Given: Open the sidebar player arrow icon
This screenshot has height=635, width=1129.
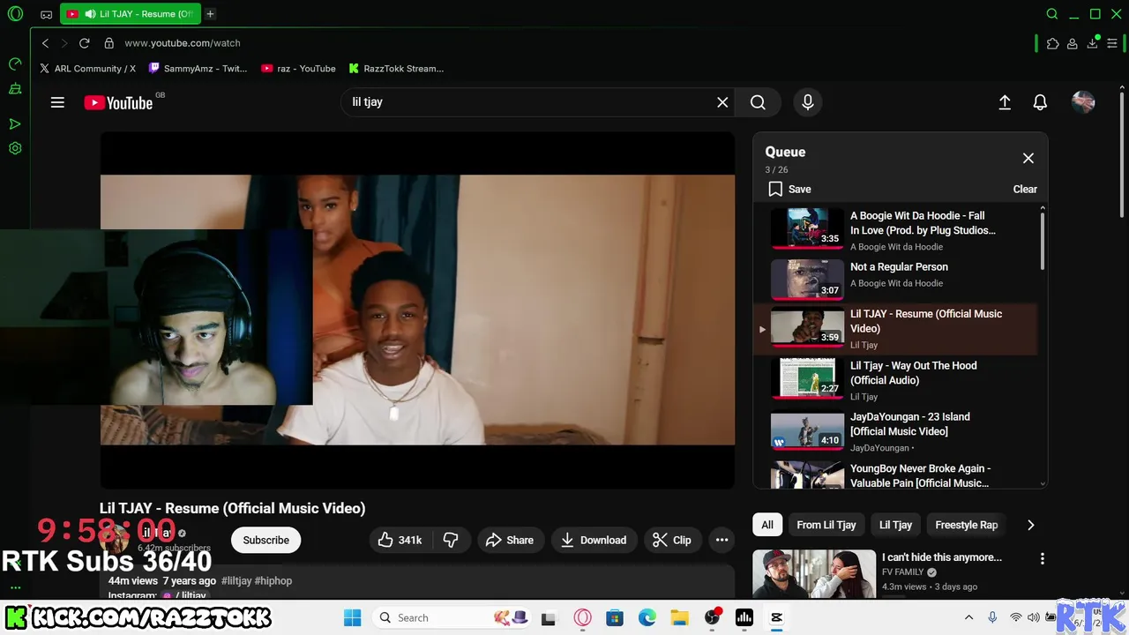Looking at the screenshot, I should click(15, 124).
